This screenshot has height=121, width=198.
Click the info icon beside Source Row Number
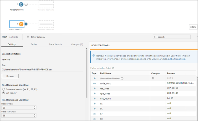(122, 78)
